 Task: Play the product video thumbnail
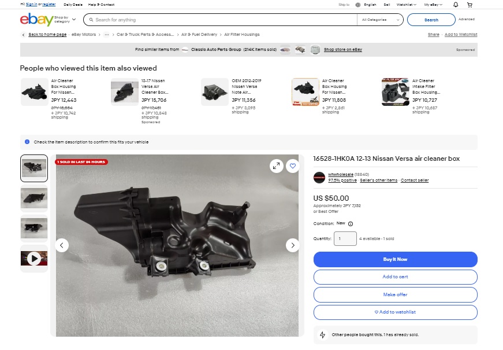coord(34,259)
